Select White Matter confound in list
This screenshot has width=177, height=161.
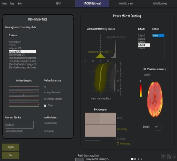[15, 42]
